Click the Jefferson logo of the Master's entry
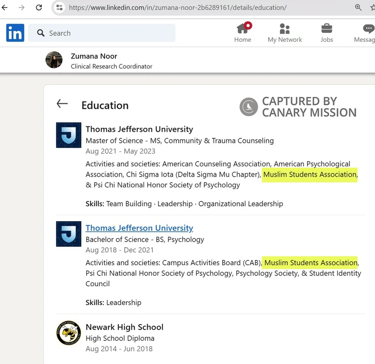The width and height of the screenshot is (375, 364). pyautogui.click(x=68, y=135)
